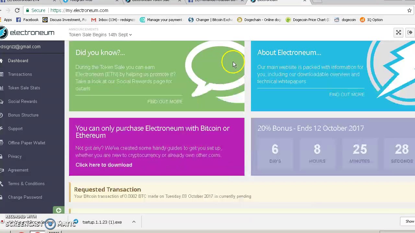Open the Gmail Inbox (134) bookmark
This screenshot has height=233, width=415.
coord(113,20)
